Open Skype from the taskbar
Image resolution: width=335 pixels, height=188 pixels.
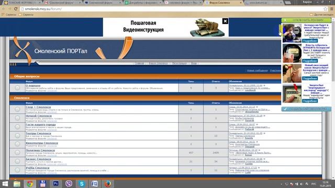tap(82, 184)
